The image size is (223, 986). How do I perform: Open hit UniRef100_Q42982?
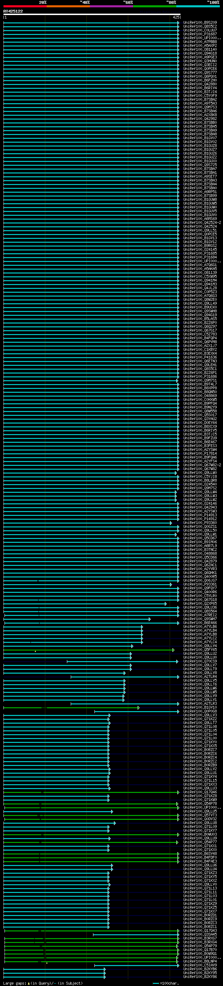[200, 119]
